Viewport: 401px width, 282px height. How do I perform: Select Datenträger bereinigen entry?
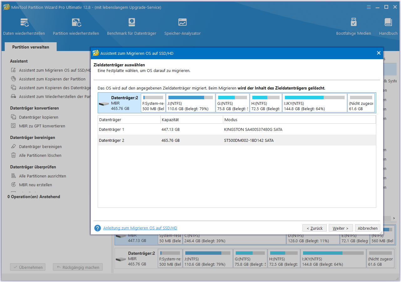tap(40, 147)
